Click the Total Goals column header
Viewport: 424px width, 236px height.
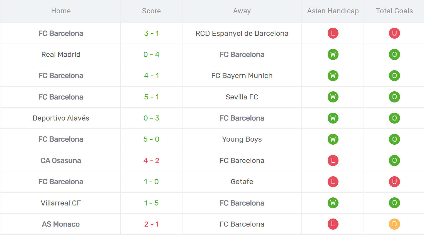point(394,11)
